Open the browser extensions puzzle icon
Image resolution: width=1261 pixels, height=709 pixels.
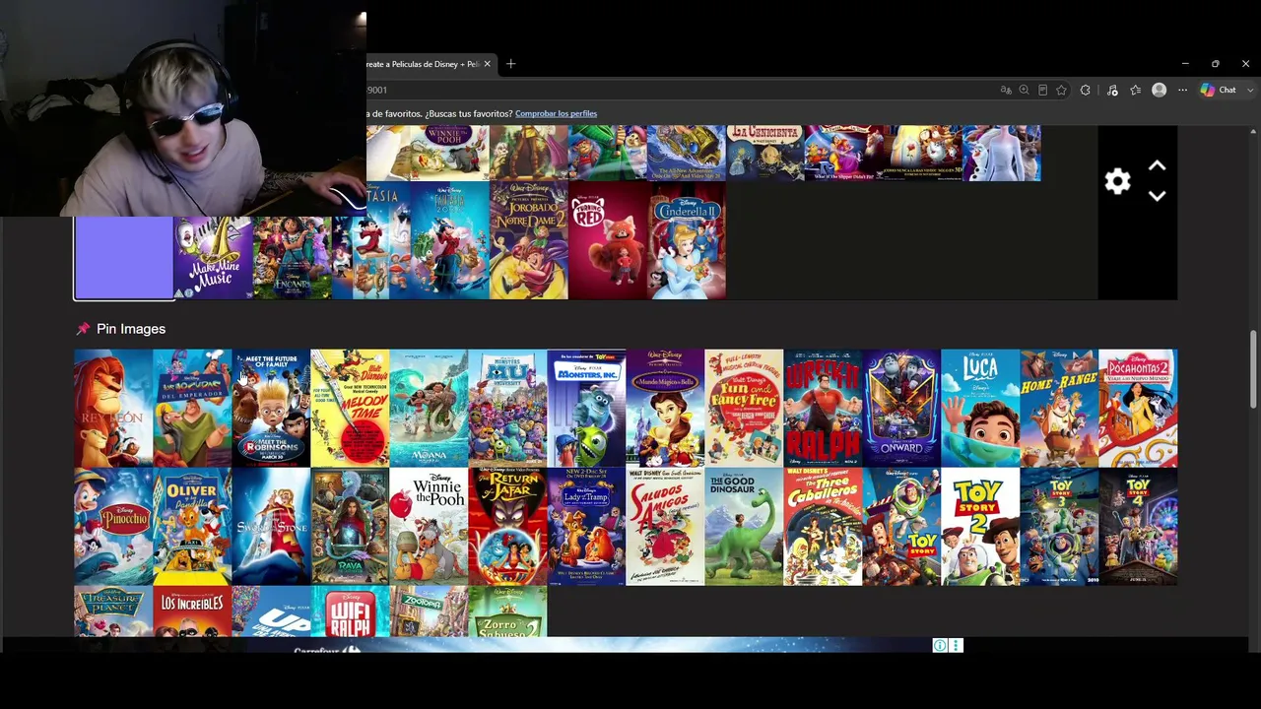[1086, 90]
